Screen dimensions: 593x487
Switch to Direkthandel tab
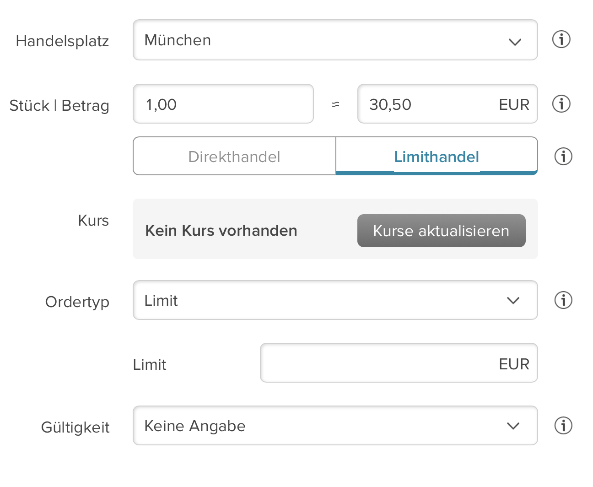pyautogui.click(x=234, y=157)
